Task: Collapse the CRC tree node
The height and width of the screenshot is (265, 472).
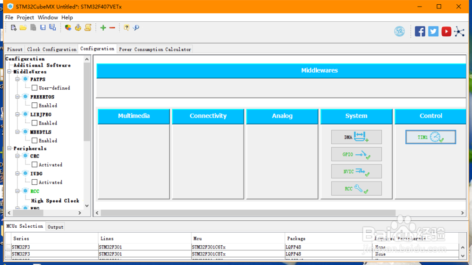Action: (17, 156)
